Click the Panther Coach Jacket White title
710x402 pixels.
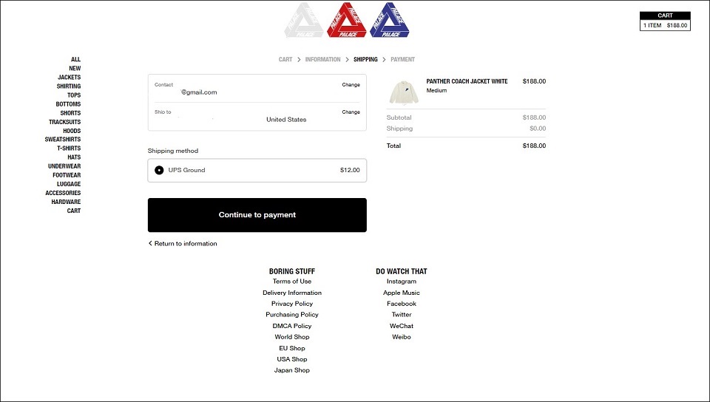pos(467,81)
